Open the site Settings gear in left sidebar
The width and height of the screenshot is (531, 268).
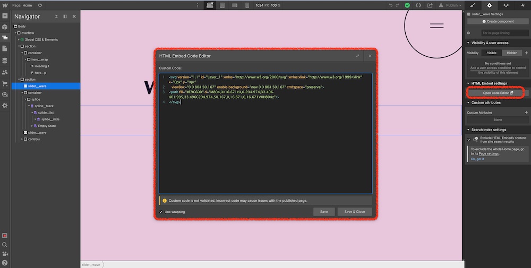pyautogui.click(x=5, y=106)
